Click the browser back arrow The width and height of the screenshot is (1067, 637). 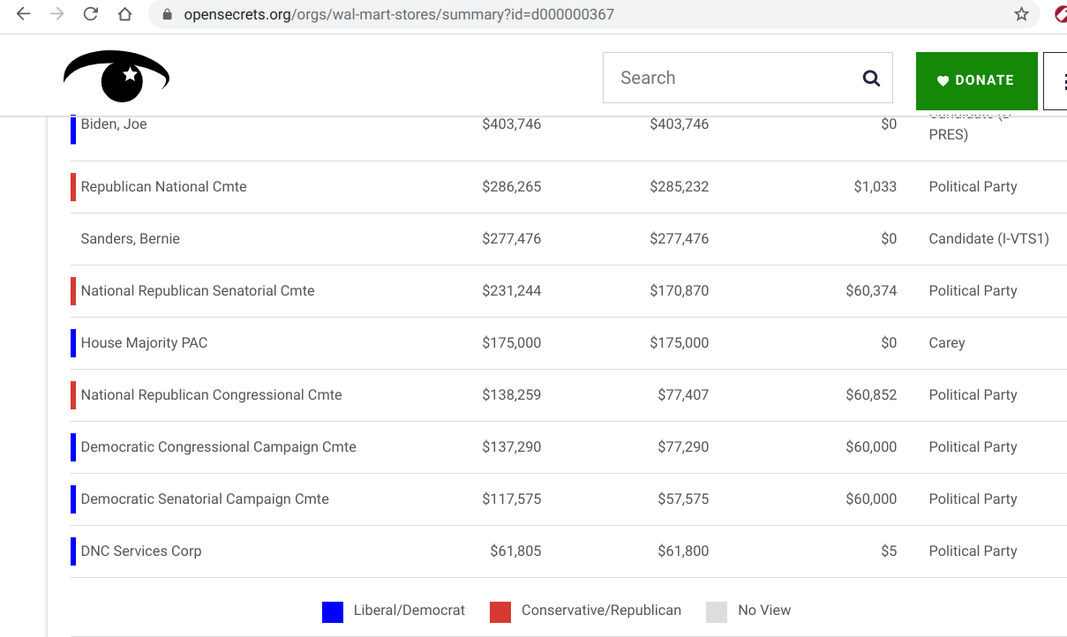24,14
